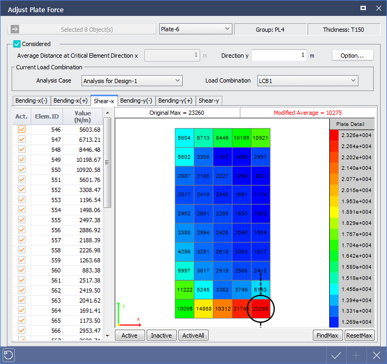Click the arrow icon beside Selected 8 Object(s)
Screen dimensions: 387x364
click(14, 30)
